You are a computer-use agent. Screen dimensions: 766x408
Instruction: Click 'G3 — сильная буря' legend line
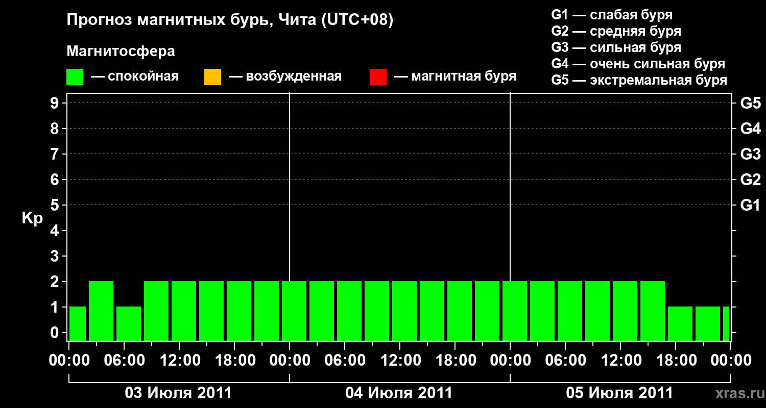pos(616,47)
